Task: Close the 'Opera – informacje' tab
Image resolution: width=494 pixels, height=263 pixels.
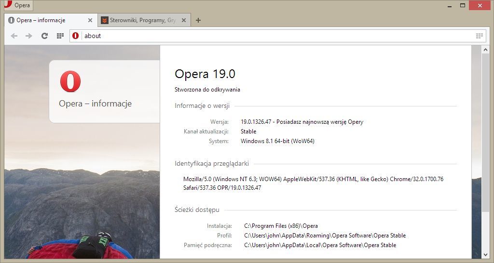Action: click(x=90, y=20)
